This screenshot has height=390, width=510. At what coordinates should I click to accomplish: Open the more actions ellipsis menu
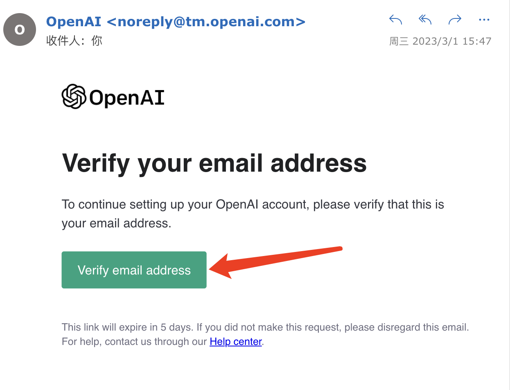tap(484, 19)
